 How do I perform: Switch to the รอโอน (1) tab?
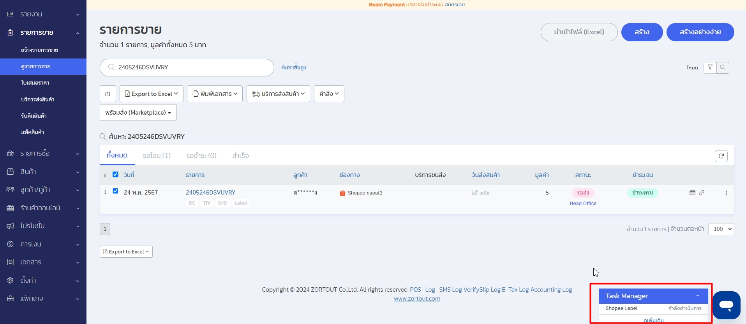(157, 156)
